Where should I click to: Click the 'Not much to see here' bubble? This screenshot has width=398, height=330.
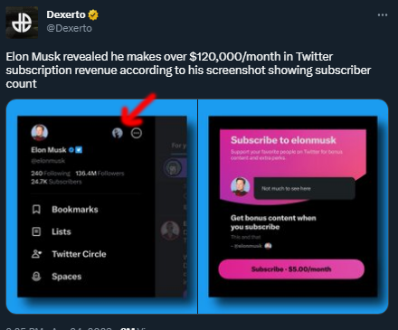tap(305, 188)
